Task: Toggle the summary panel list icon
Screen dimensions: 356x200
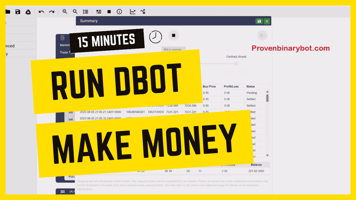Action: click(x=99, y=12)
